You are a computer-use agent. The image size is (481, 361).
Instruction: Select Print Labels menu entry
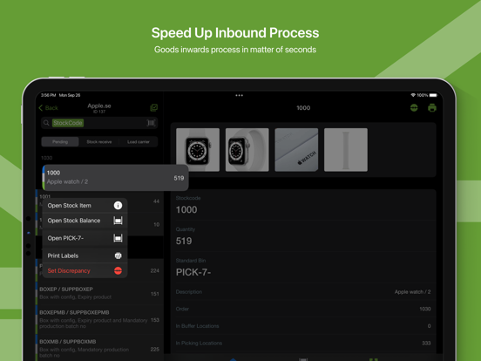tap(85, 255)
